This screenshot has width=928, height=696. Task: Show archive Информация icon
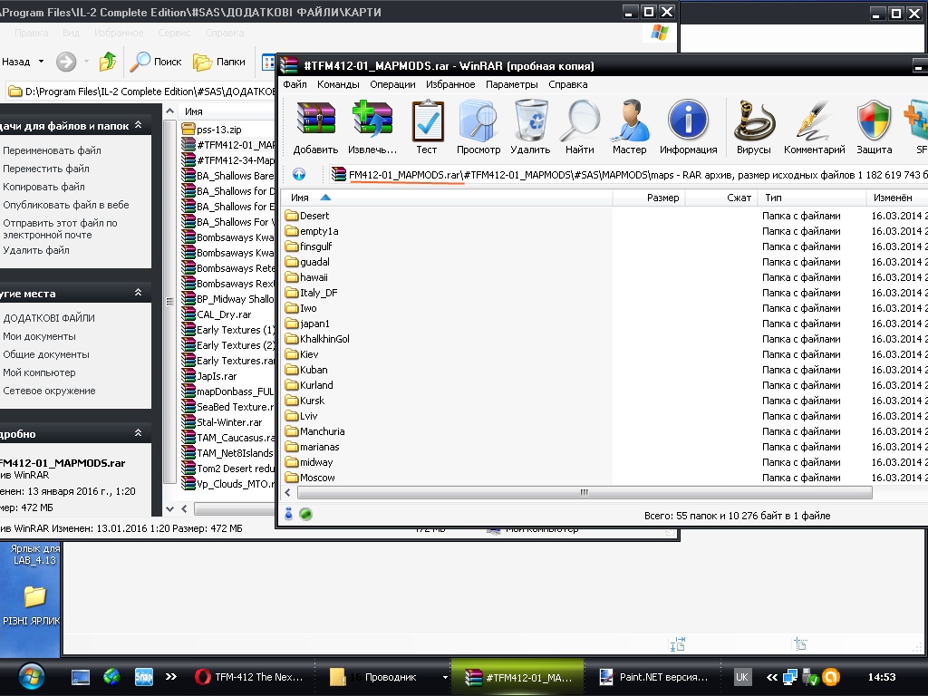[x=689, y=127]
